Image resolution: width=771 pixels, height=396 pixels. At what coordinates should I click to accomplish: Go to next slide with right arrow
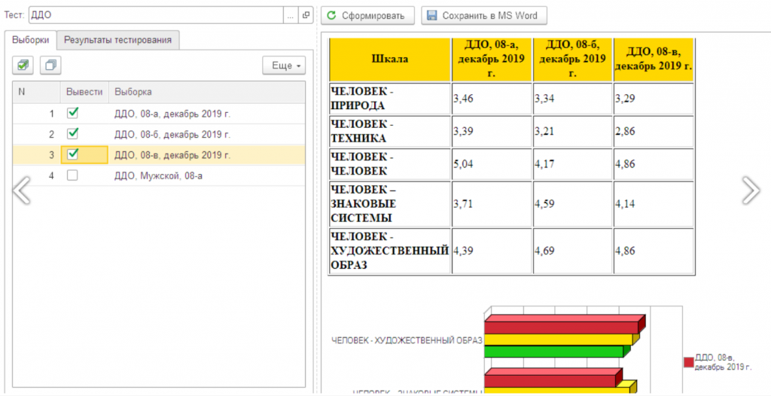(750, 190)
